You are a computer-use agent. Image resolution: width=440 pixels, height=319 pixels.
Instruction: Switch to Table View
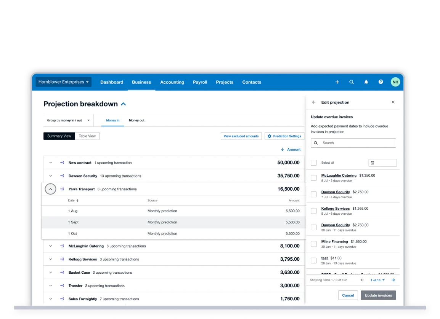click(x=87, y=136)
